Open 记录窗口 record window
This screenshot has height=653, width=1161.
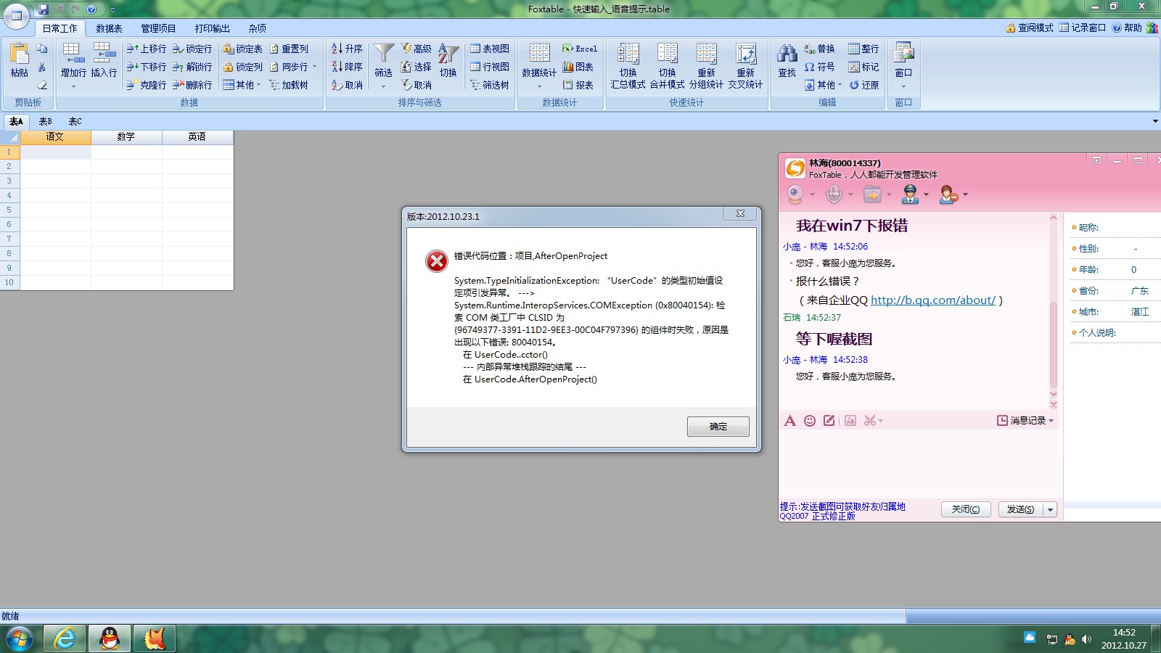point(1082,28)
